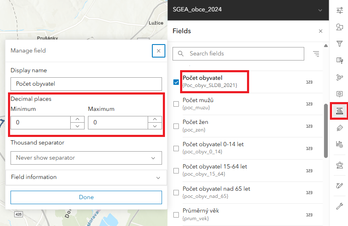Open the Pop-ups icon in right toolbar

pyautogui.click(x=339, y=94)
